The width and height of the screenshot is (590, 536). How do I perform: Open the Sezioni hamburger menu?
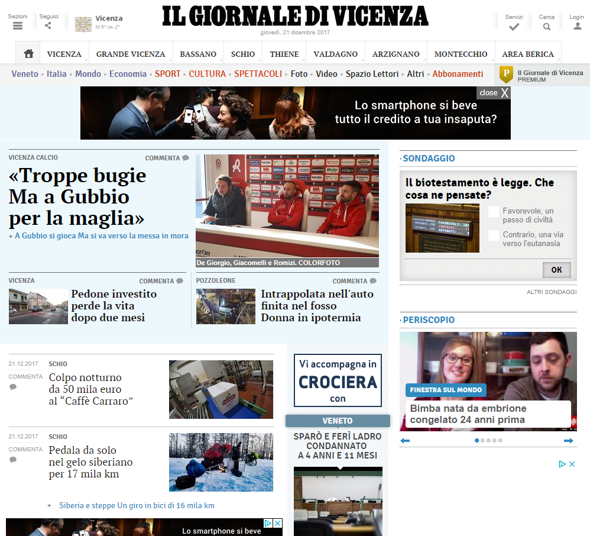click(18, 25)
